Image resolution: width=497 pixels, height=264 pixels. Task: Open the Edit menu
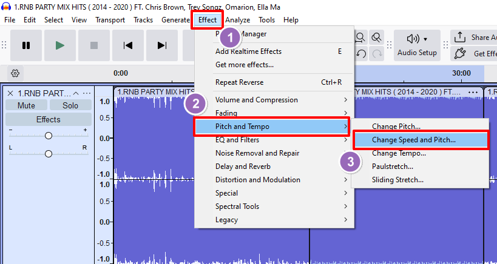[x=30, y=20]
